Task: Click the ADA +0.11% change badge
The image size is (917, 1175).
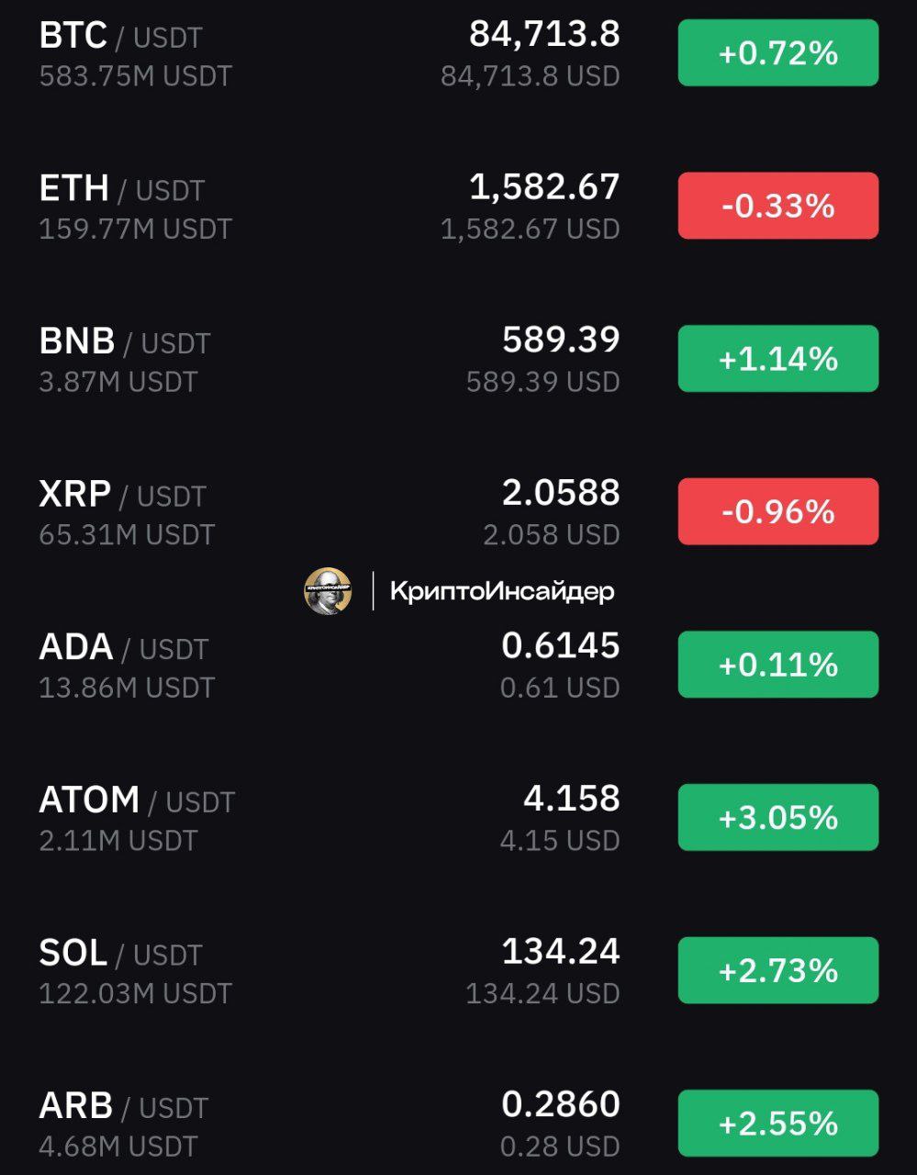Action: tap(778, 665)
